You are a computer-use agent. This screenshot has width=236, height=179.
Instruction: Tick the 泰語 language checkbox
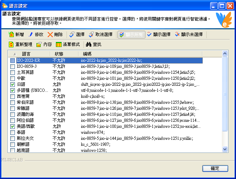coord(13,132)
